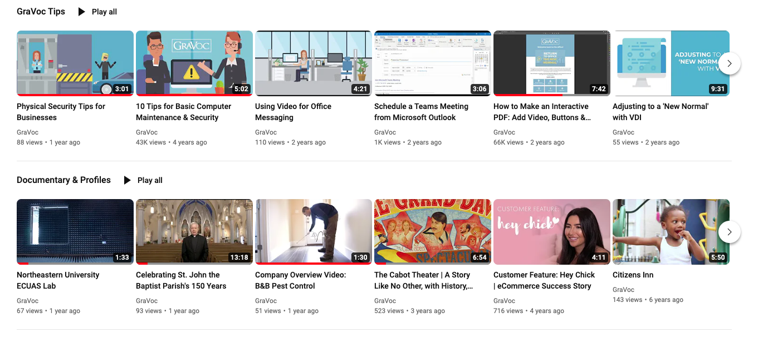
Task: Click title 'Celebrating St. John the Baptist Parish's 150 Years'
Action: pos(181,280)
